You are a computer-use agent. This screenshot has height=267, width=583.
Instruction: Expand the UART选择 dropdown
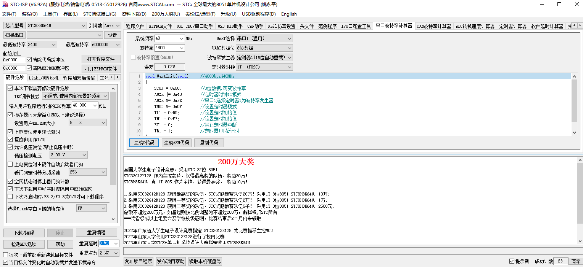264,38
